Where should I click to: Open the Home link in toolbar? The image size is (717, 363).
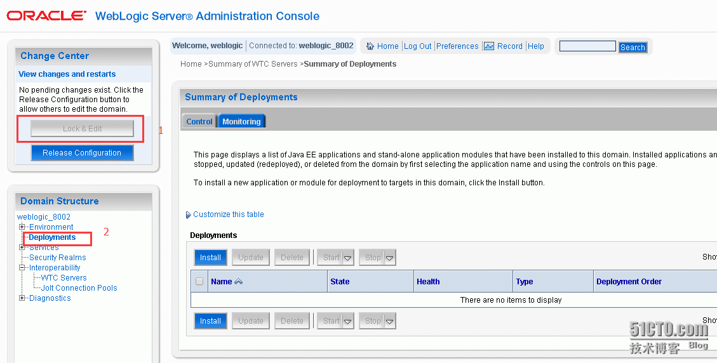[388, 46]
